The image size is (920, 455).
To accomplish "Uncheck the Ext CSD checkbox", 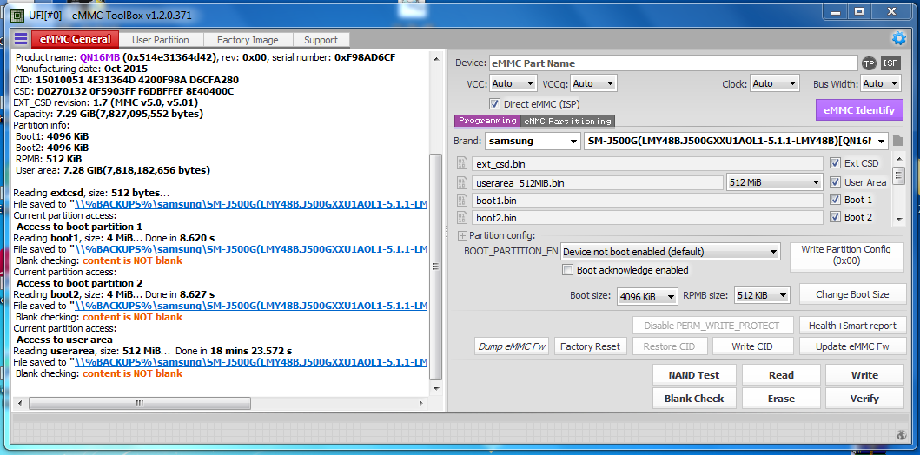I will click(x=835, y=163).
